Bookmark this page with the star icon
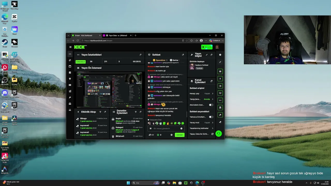 187,41
